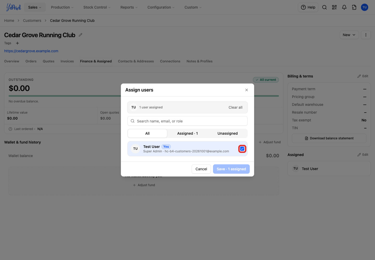Click the search magnifier in dialog

[133, 121]
